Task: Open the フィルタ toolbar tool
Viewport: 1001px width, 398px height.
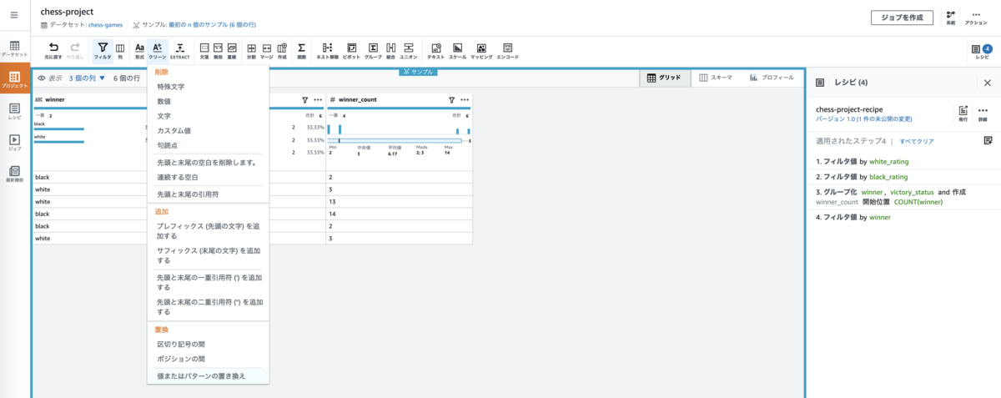Action: point(102,51)
